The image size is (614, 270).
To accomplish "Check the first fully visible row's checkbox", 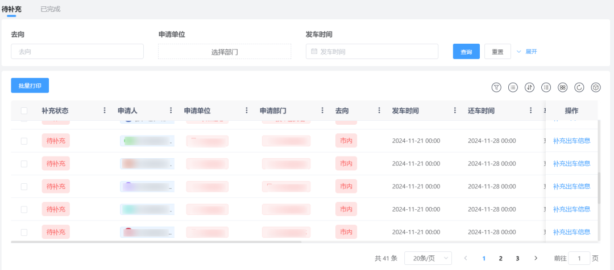I will coord(24,141).
